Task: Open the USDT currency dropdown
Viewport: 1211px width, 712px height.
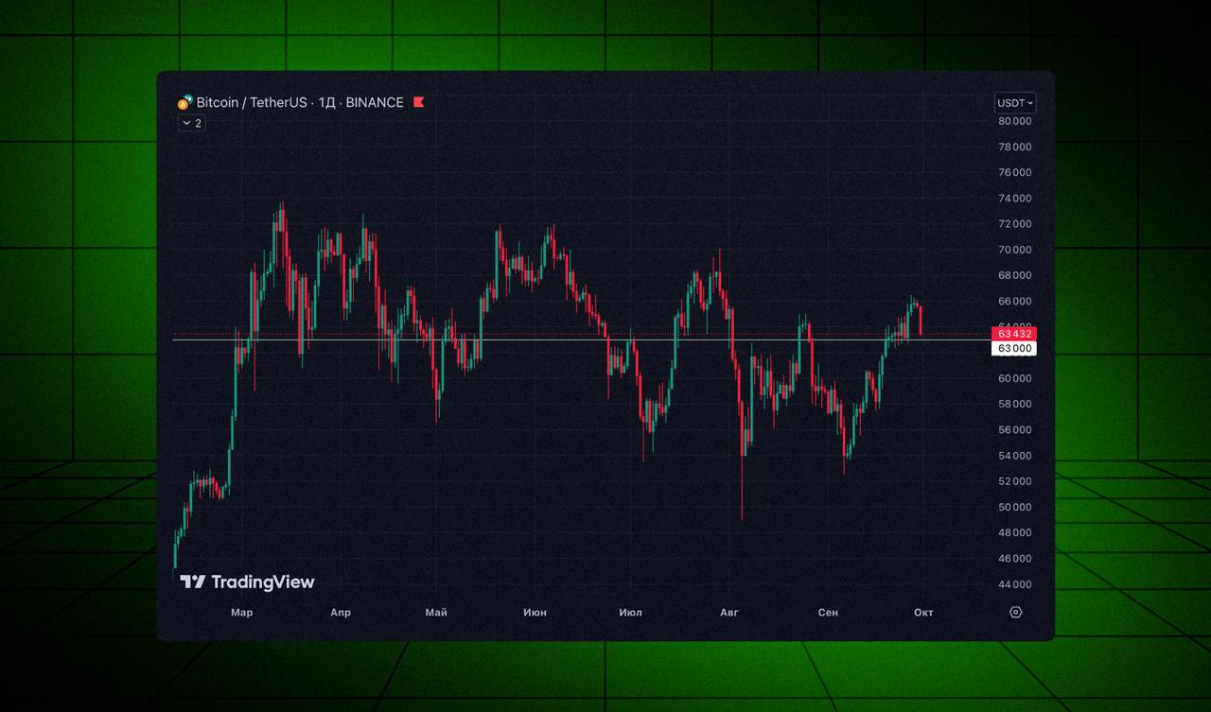Action: [x=1015, y=103]
